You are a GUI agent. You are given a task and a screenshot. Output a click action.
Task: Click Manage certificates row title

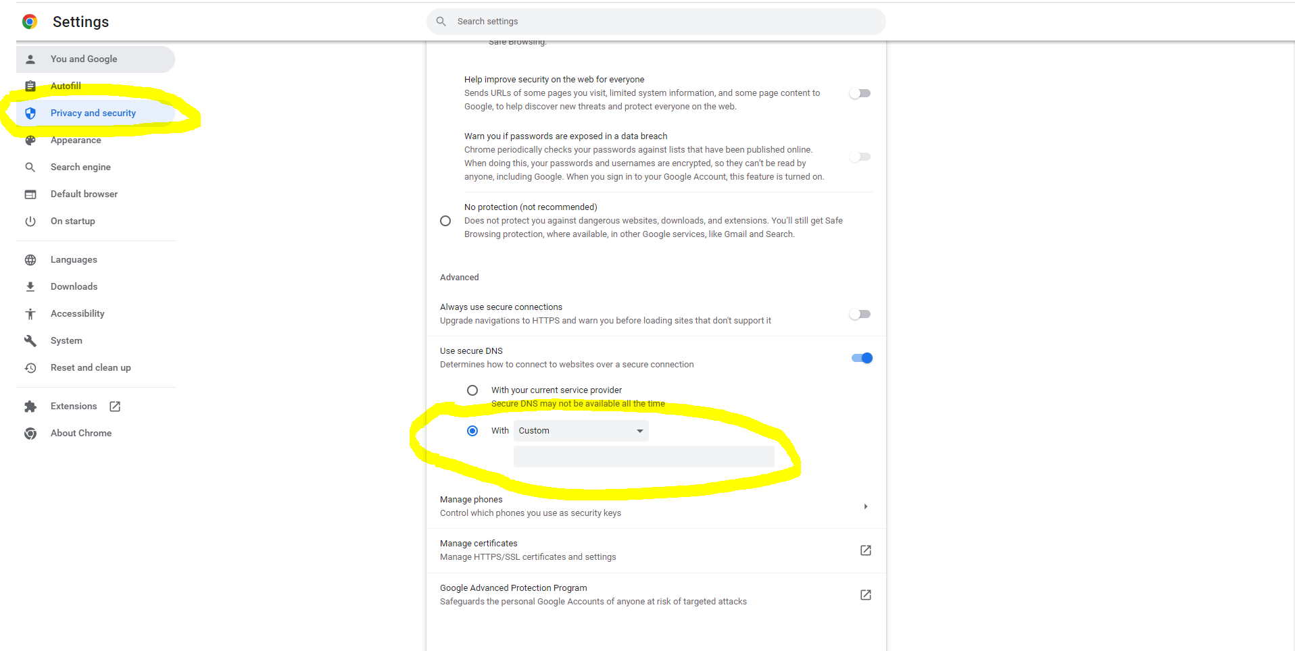point(479,544)
